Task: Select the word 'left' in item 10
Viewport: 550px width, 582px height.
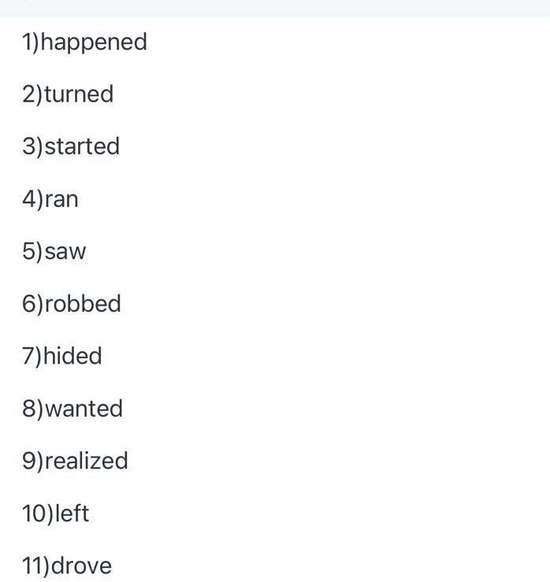Action: click(x=72, y=513)
